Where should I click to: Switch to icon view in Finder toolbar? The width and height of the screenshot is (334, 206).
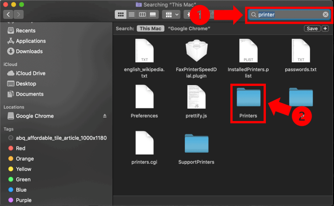pyautogui.click(x=121, y=14)
